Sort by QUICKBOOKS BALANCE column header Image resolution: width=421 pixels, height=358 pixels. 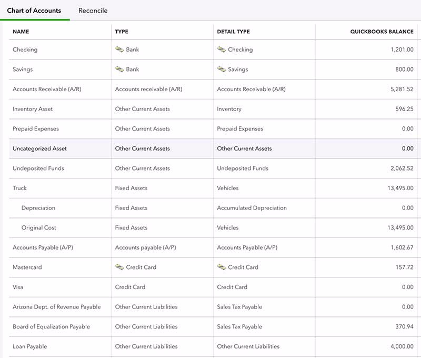click(382, 32)
